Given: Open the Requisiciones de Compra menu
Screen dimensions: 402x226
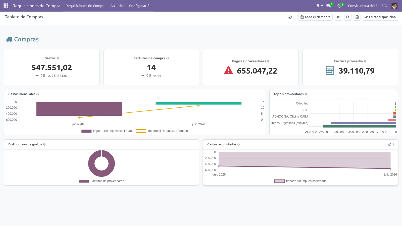Looking at the screenshot, I should [85, 6].
